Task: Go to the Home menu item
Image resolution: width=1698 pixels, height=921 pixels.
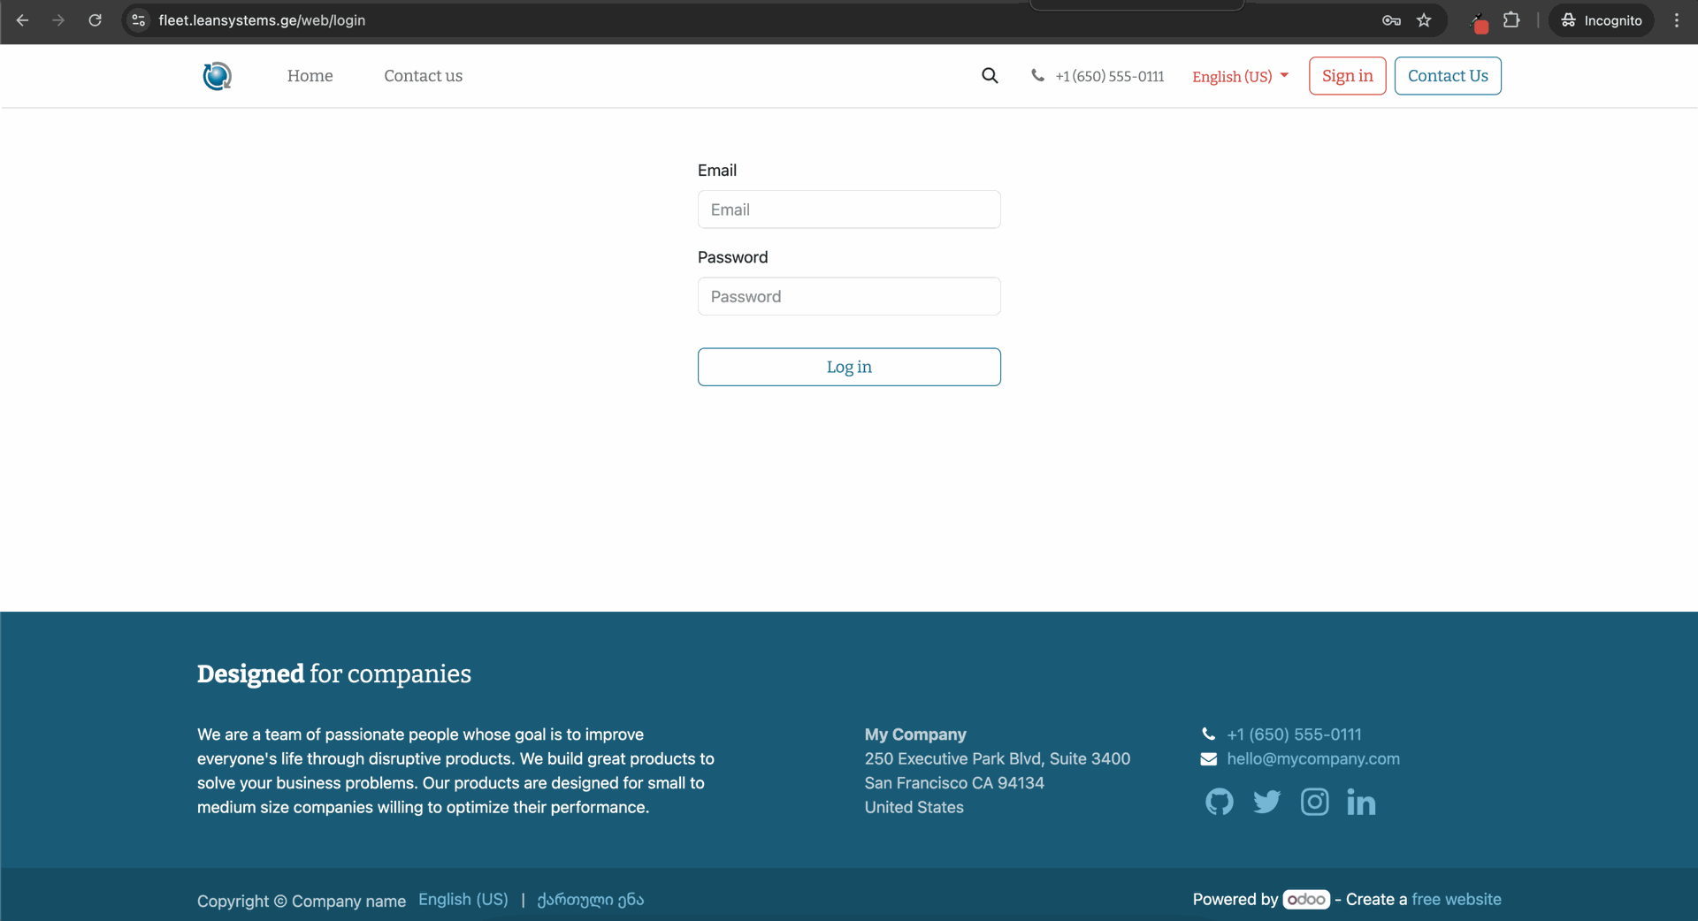Action: 310,76
